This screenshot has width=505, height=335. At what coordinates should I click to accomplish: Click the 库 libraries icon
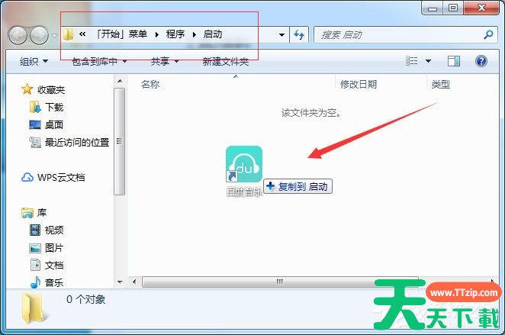27,213
